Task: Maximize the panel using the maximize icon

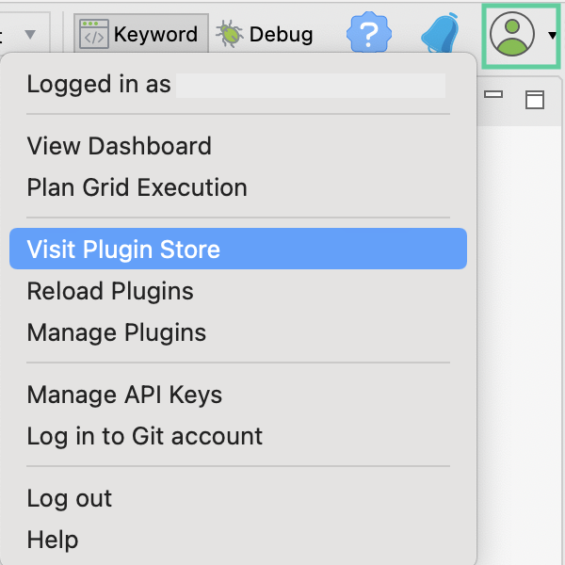Action: 535,99
